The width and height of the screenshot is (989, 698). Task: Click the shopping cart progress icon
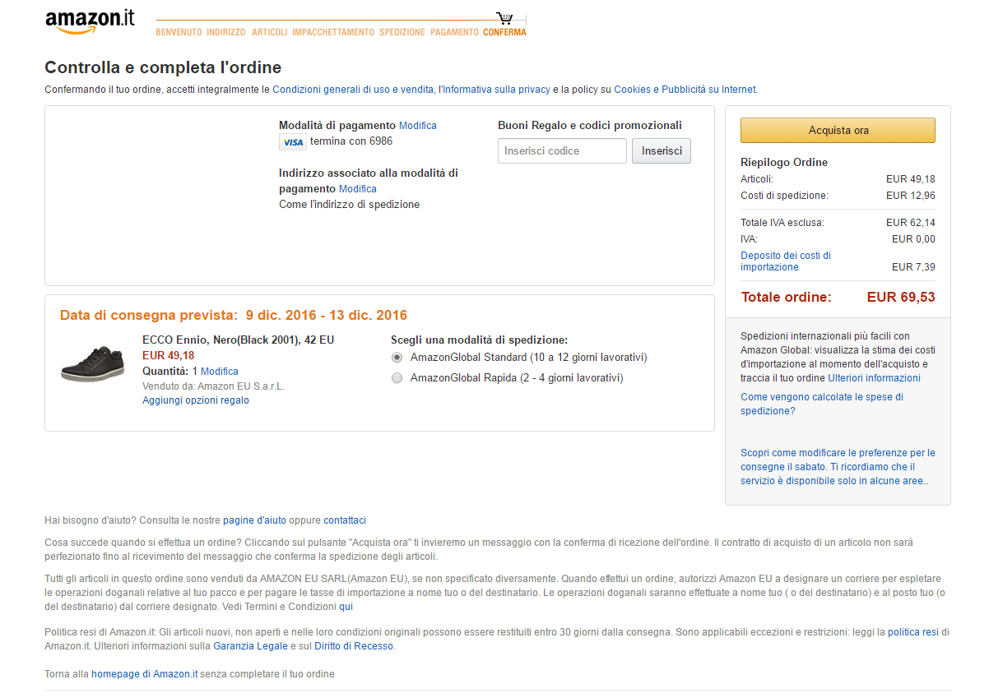pos(504,18)
